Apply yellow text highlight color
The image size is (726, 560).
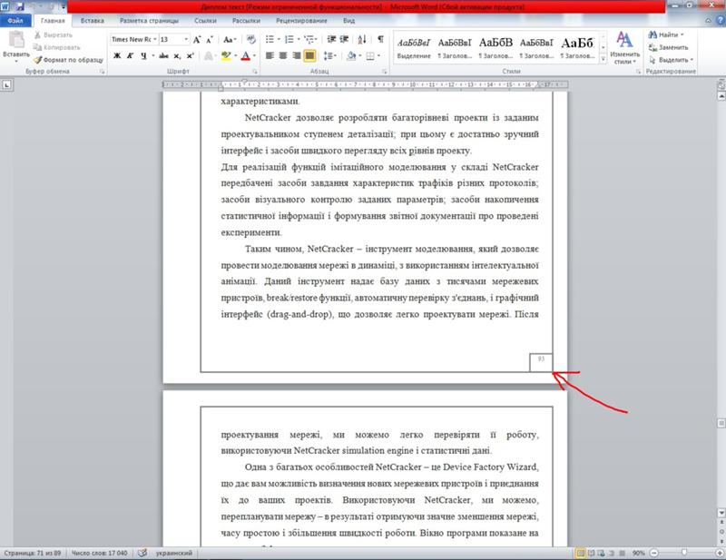pyautogui.click(x=225, y=56)
